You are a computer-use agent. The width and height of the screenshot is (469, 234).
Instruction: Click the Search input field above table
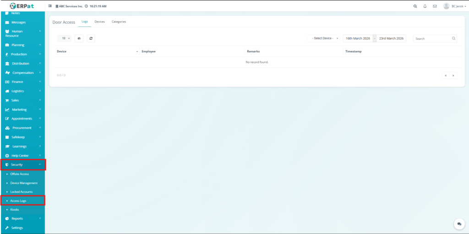click(x=432, y=39)
